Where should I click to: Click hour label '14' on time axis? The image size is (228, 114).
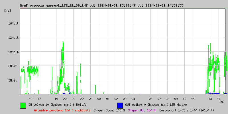[x=219, y=99]
